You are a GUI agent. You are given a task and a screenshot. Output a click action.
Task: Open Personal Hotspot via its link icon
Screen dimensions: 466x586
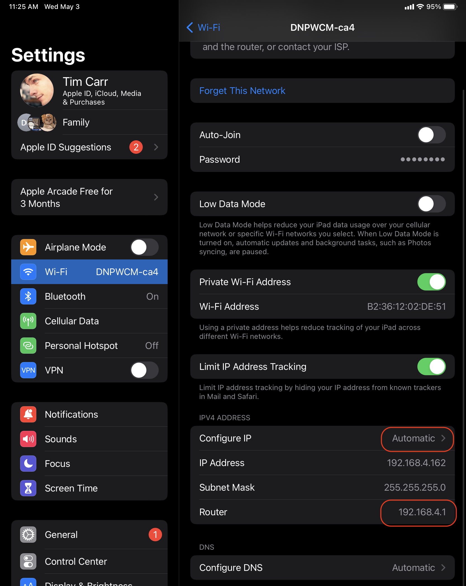coord(28,346)
